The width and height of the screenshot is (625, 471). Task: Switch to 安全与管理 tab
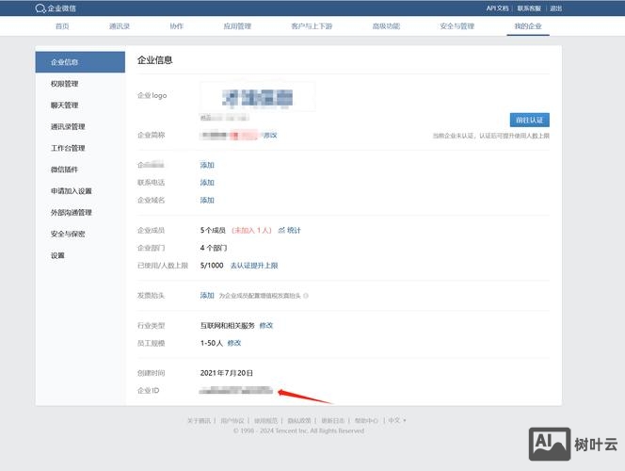(457, 26)
